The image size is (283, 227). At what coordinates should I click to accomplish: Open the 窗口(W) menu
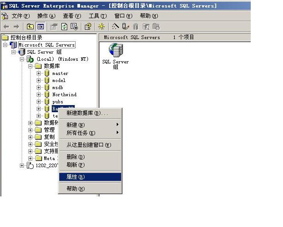(x=123, y=16)
